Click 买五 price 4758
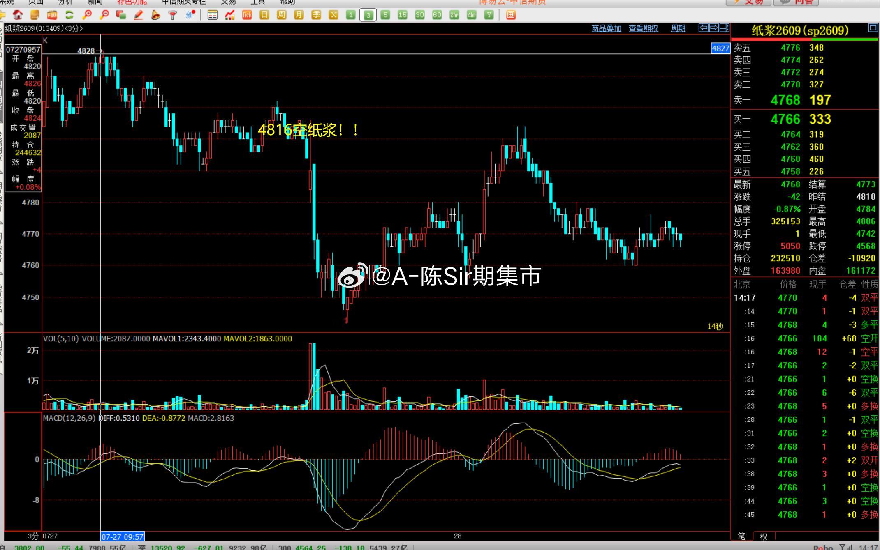The width and height of the screenshot is (880, 550). tap(790, 171)
